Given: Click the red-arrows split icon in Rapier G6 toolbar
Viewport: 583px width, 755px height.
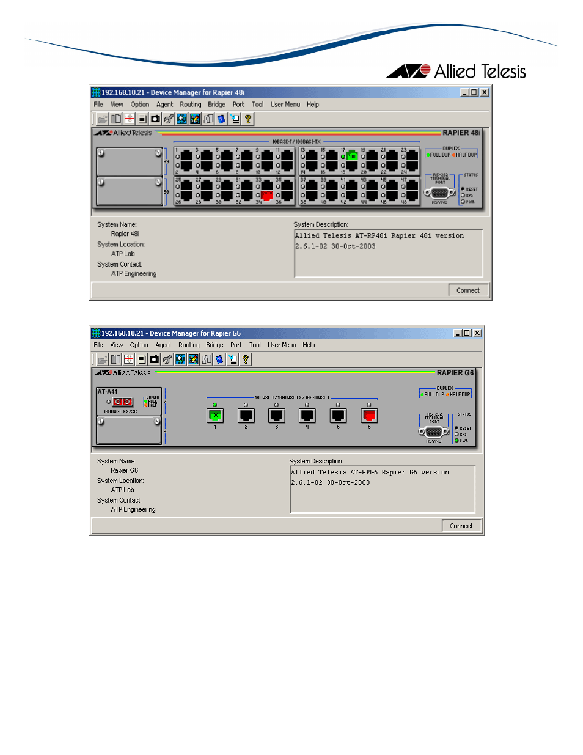Looking at the screenshot, I should coord(128,359).
